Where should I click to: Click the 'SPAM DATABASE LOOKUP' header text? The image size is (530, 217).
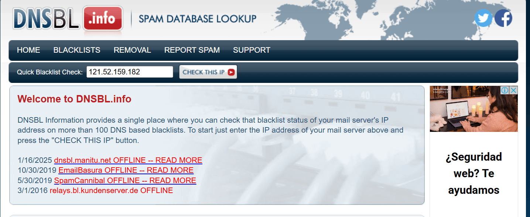pyautogui.click(x=198, y=19)
